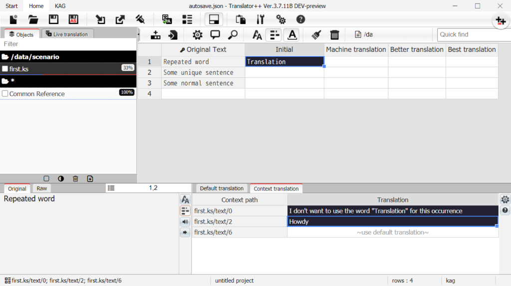This screenshot has height=286, width=511.
Task: Click the 'use default translation' cell for first.ks/text/6
Action: coord(393,232)
